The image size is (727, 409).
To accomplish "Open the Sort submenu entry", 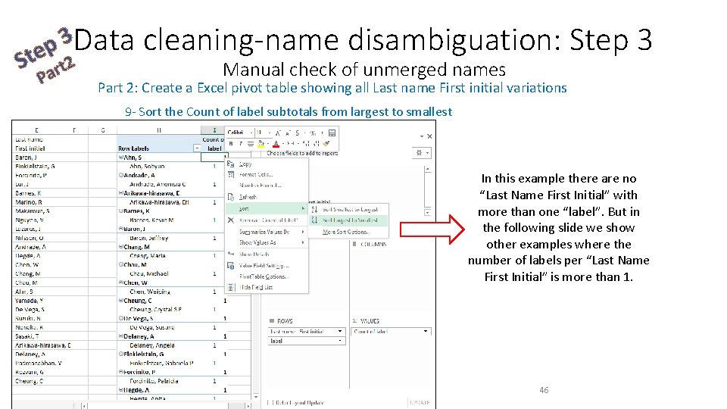I will [267, 209].
